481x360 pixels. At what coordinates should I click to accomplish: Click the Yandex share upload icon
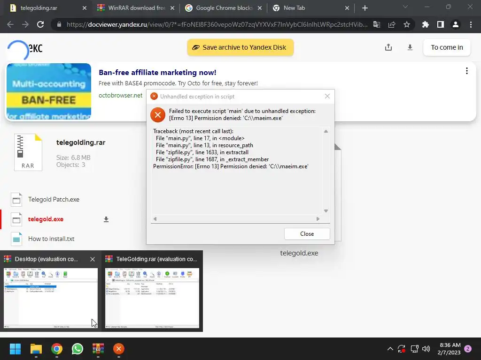click(x=388, y=47)
